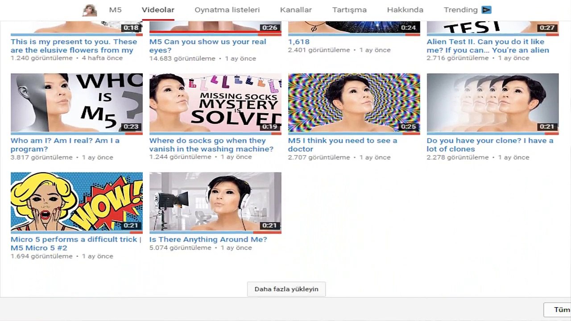
Task: Click '2.278 görüntüleme' view count text
Action: (x=458, y=157)
